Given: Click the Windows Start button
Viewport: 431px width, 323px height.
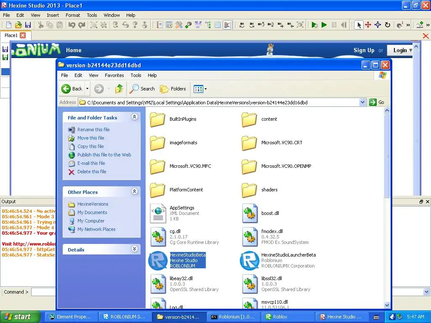Looking at the screenshot, I should pyautogui.click(x=19, y=317).
